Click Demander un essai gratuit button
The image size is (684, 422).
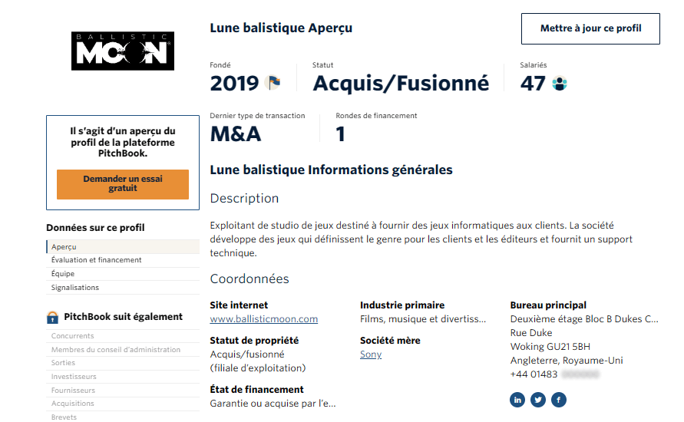[x=123, y=184]
